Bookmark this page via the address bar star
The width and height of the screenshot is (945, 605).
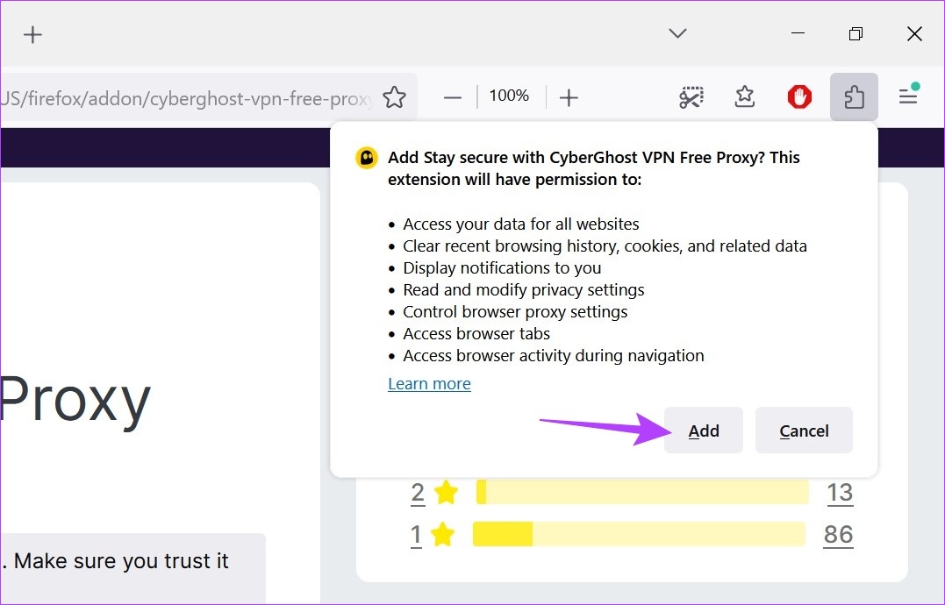pos(395,96)
